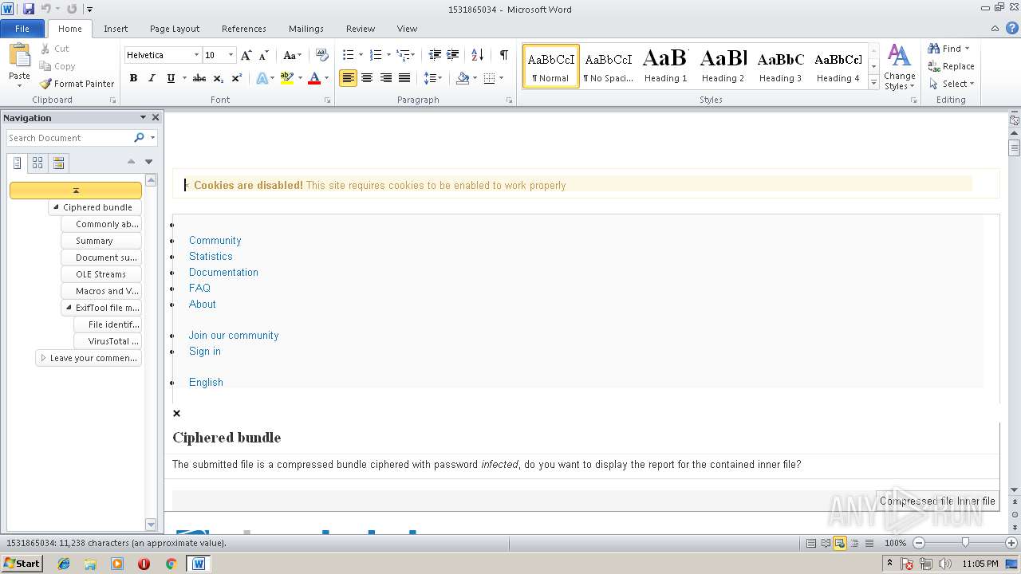Open Shading color tool
Image resolution: width=1021 pixels, height=574 pixels.
tap(463, 78)
